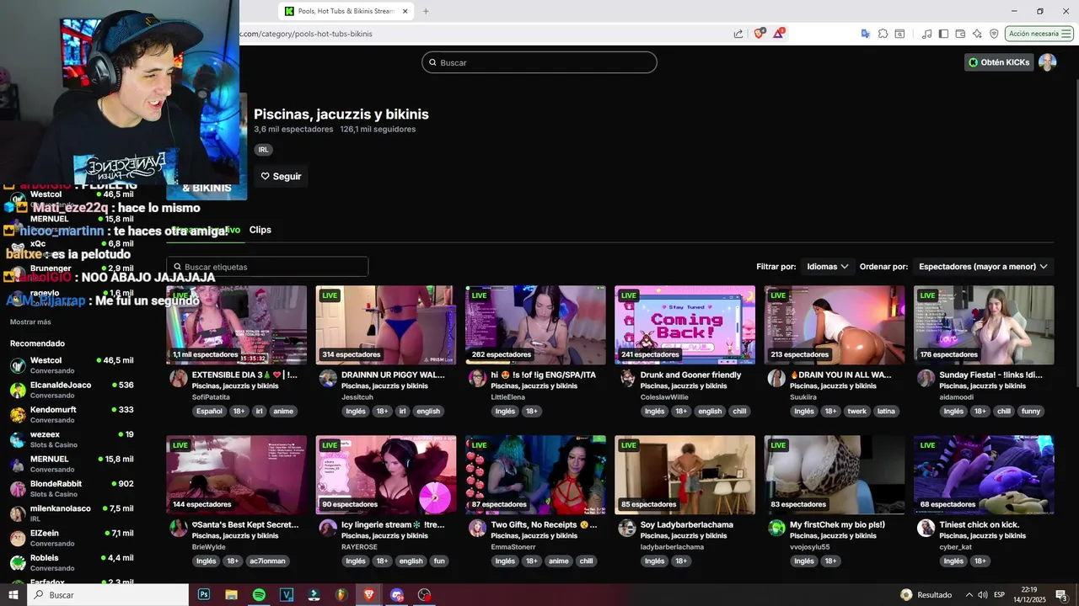
Task: Select the fun tag under RAYEROSE
Action: coord(438,561)
